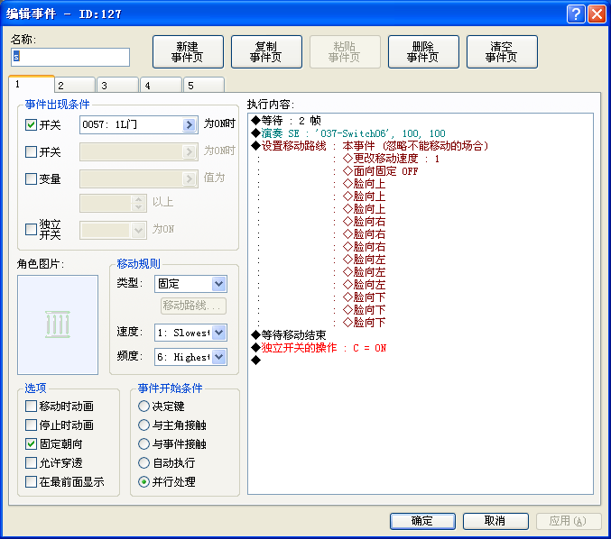Select the 等待 : 2 帧 command line
The width and height of the screenshot is (611, 539).
click(x=286, y=121)
